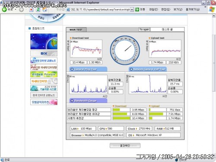The image size is (216, 162).
Task: Open the address bar dropdown
Action: click(x=132, y=10)
